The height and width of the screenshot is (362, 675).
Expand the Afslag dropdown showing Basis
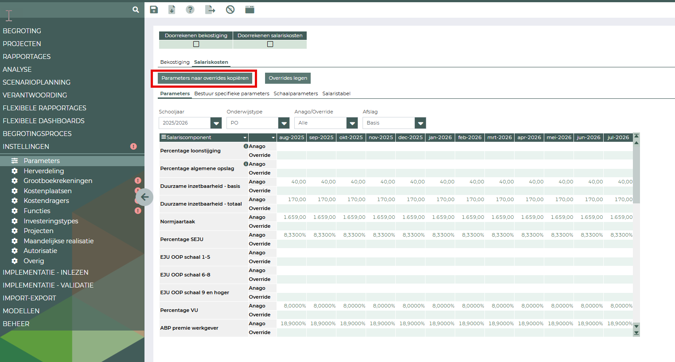420,123
